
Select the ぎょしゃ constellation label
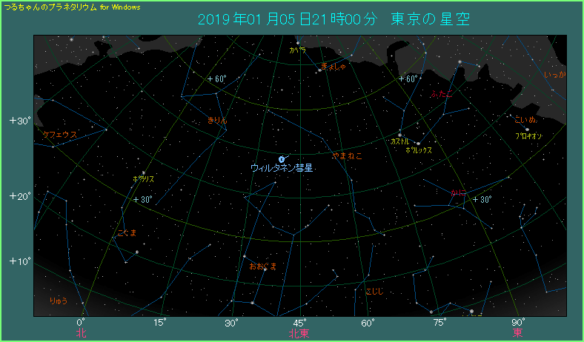334,67
